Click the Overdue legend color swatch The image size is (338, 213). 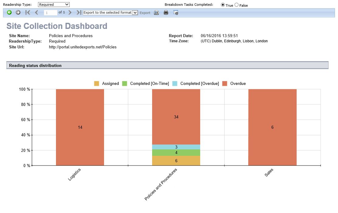point(225,83)
